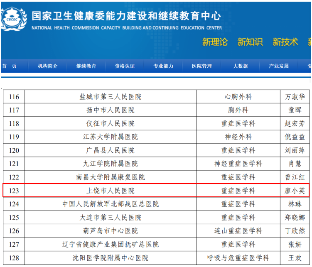
Task: Select cell 沈阳医学院附属中心医院
Action: click(111, 258)
